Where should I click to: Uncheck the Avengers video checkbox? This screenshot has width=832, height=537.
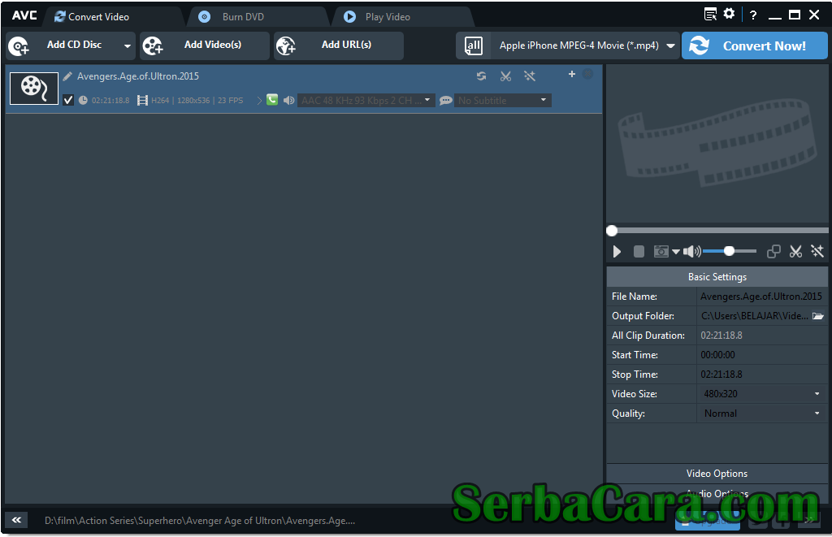tap(68, 100)
